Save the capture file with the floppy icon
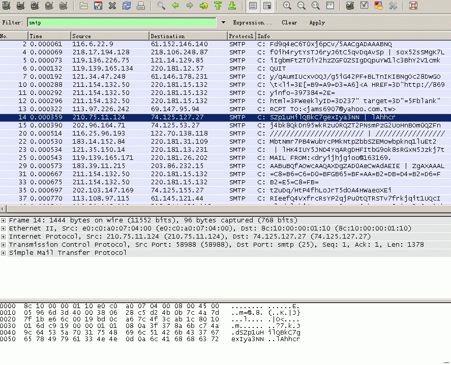 click(98, 6)
